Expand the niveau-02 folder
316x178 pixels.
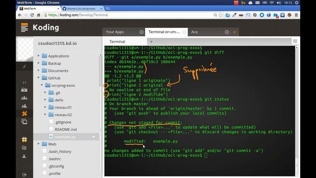[x=45, y=114]
